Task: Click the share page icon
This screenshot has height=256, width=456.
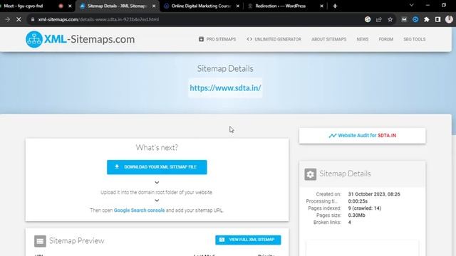Action: (378, 19)
